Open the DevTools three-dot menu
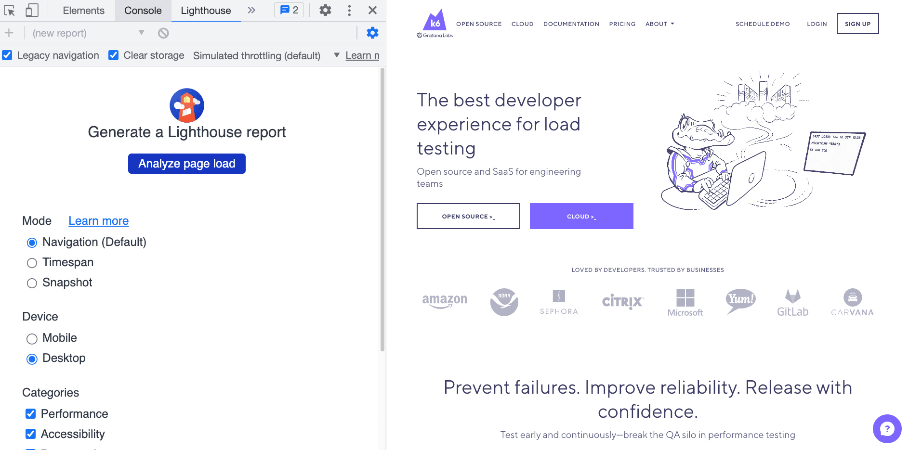Image resolution: width=909 pixels, height=450 pixels. point(349,10)
